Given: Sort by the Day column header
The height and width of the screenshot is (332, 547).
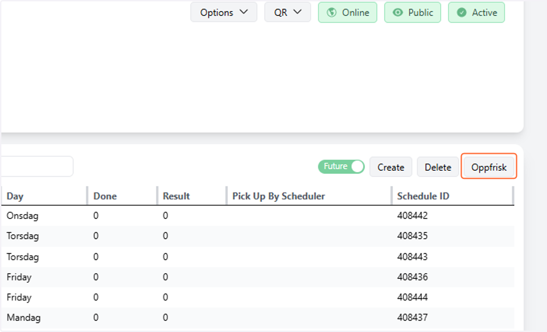Looking at the screenshot, I should (x=15, y=196).
